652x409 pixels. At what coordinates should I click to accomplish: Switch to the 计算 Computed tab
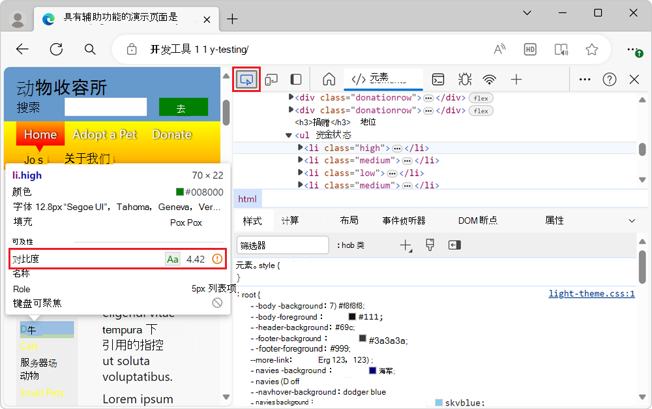point(290,220)
